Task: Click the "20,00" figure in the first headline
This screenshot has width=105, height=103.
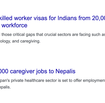Action: tap(98, 18)
